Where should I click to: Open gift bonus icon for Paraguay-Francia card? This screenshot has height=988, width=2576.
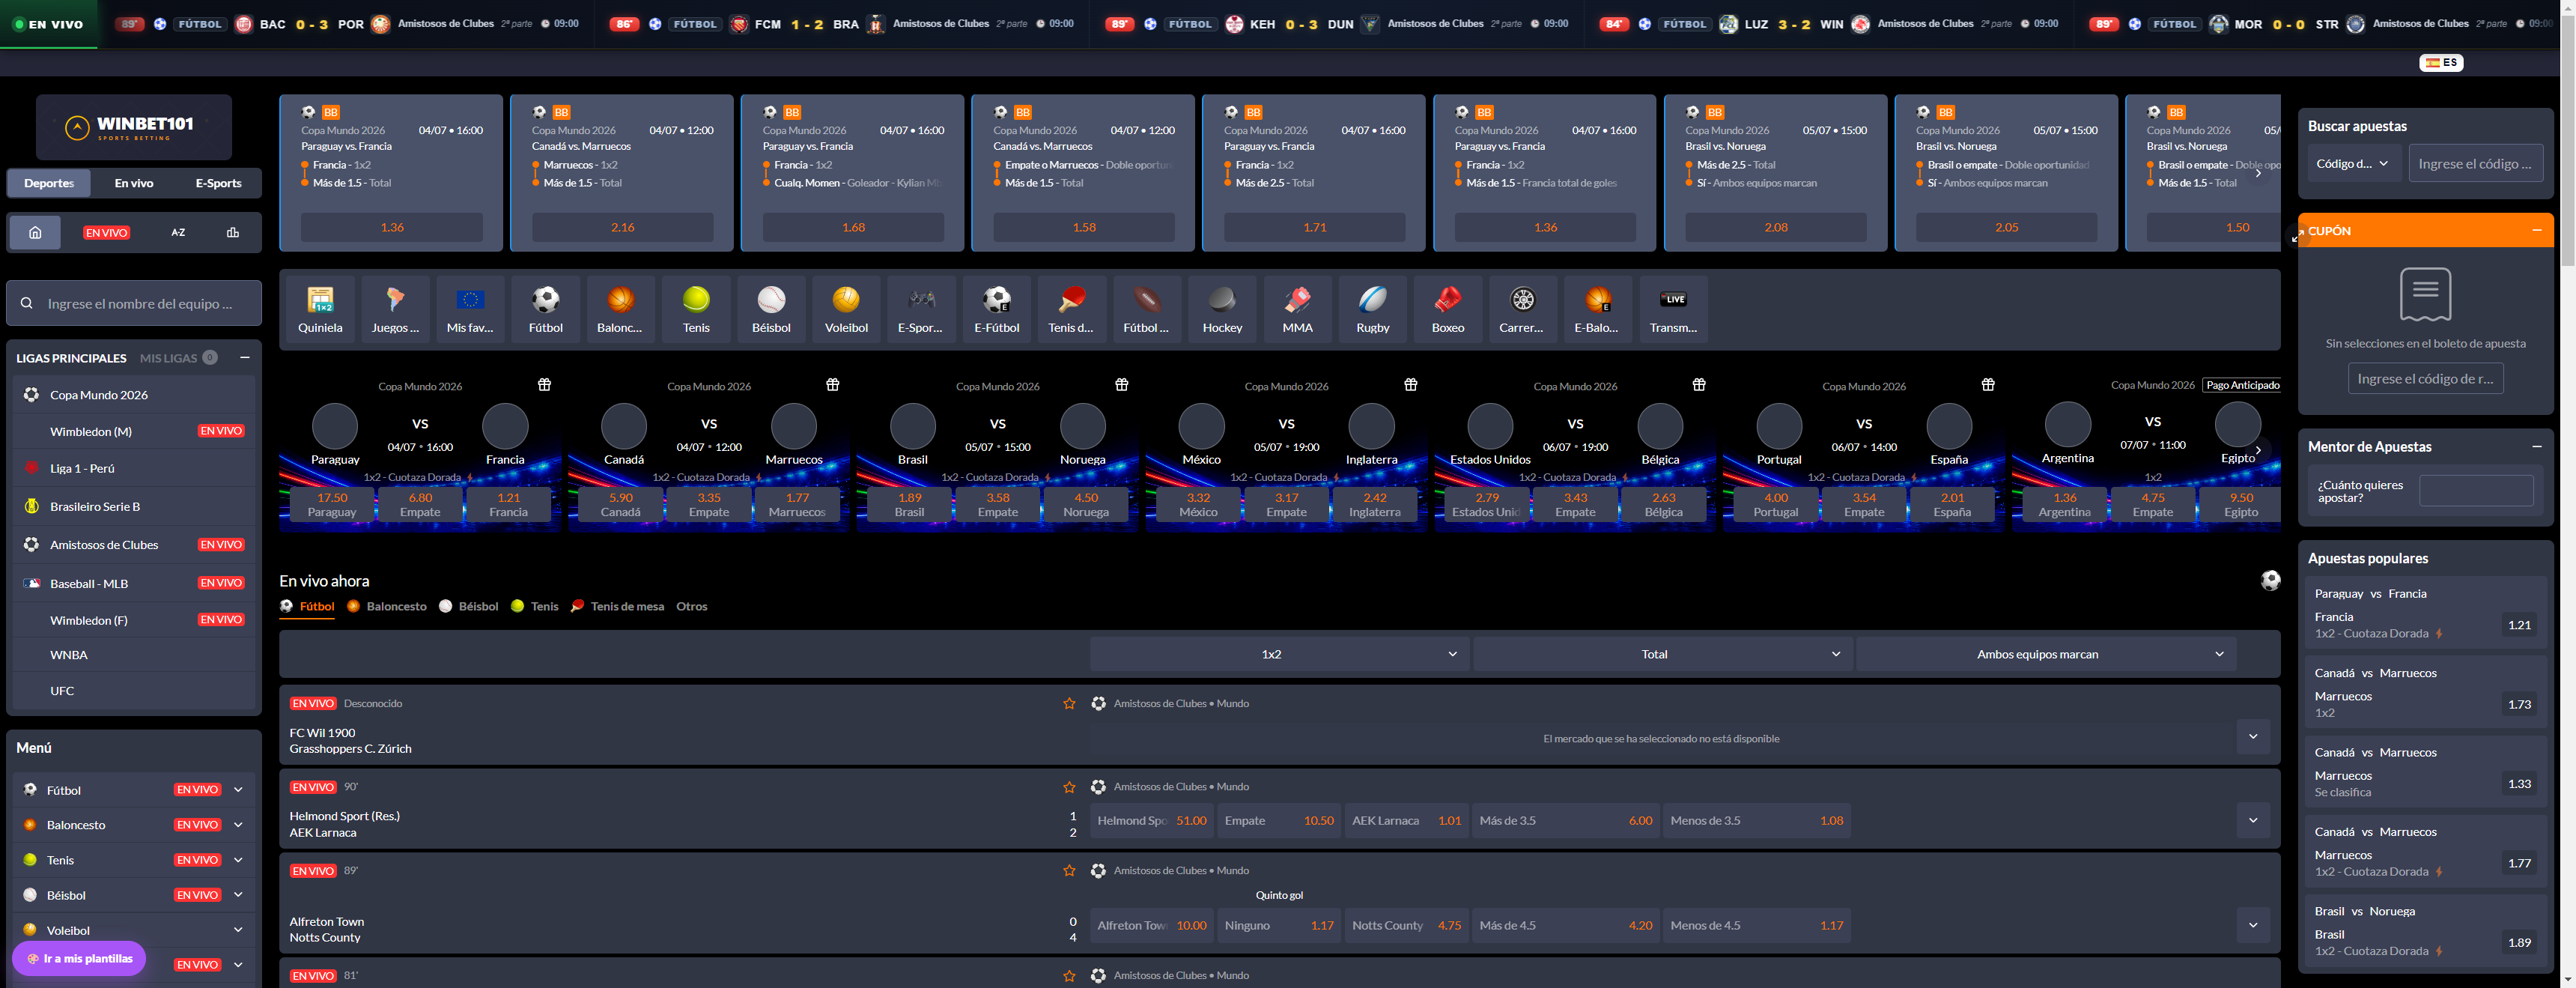click(544, 385)
